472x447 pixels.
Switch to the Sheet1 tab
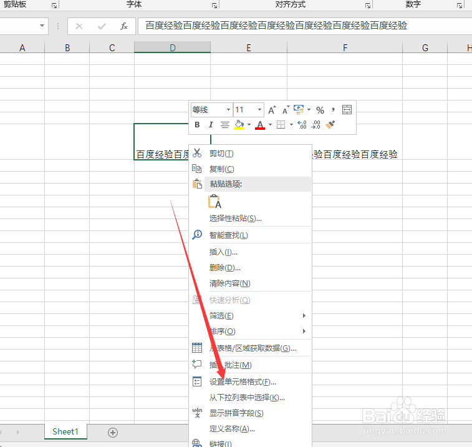click(x=65, y=431)
